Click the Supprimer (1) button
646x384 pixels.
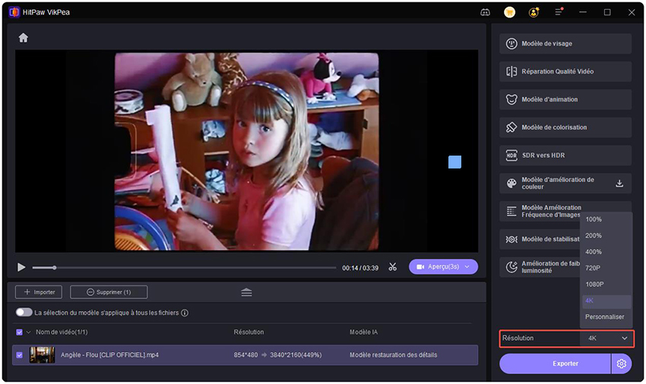(109, 292)
